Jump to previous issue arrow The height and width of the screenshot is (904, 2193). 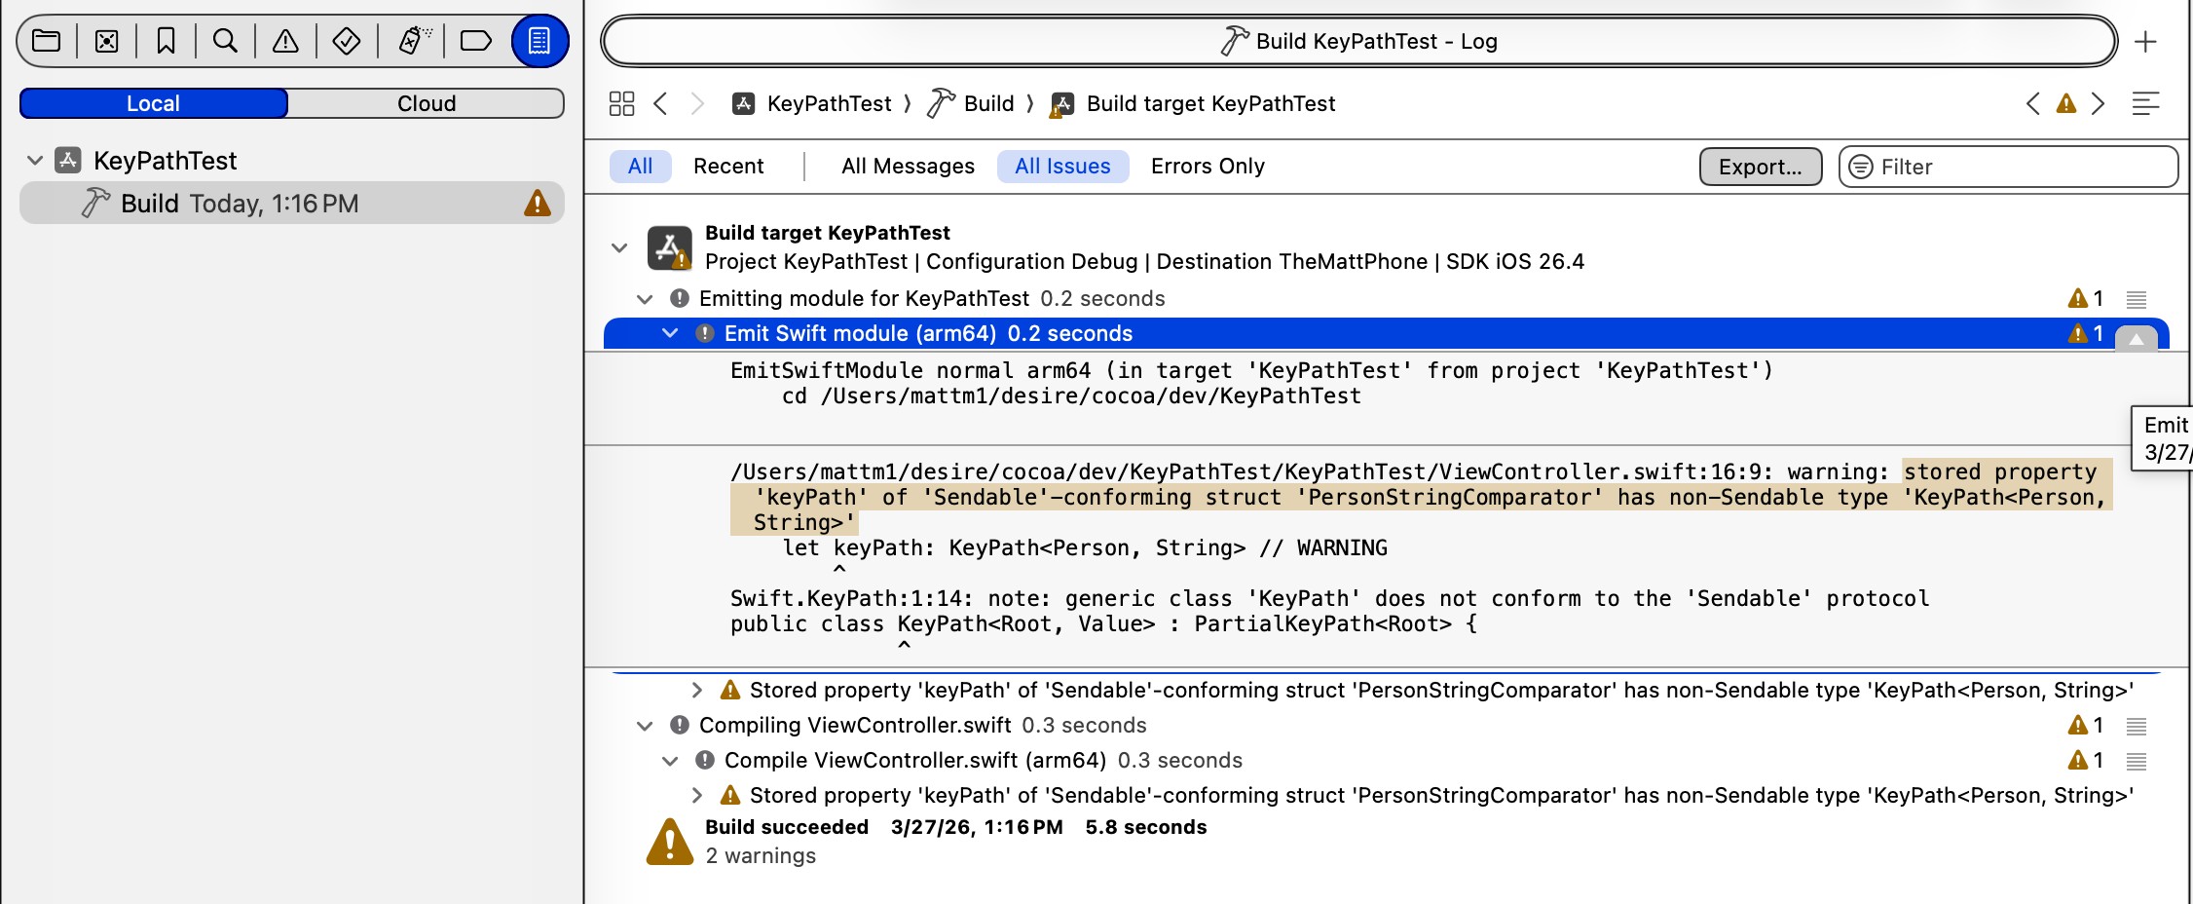point(2033,103)
